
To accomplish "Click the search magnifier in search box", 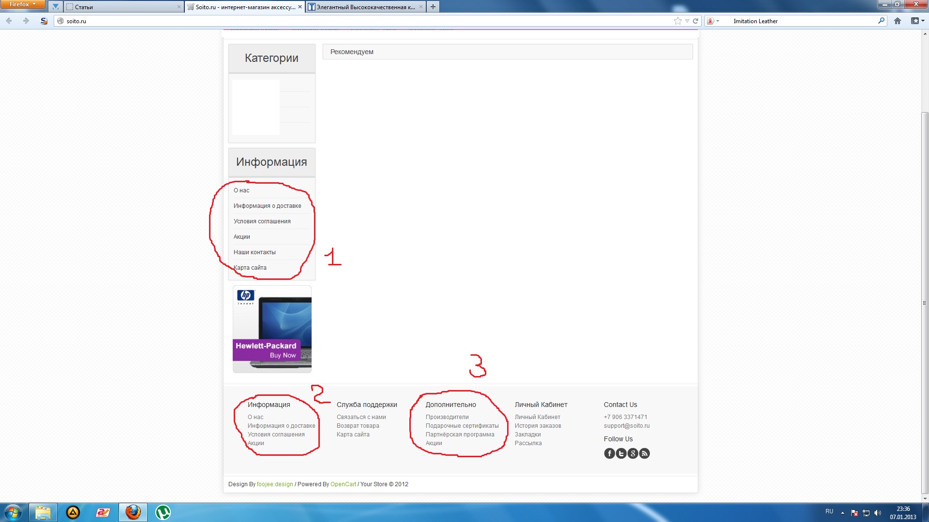I will [x=881, y=21].
